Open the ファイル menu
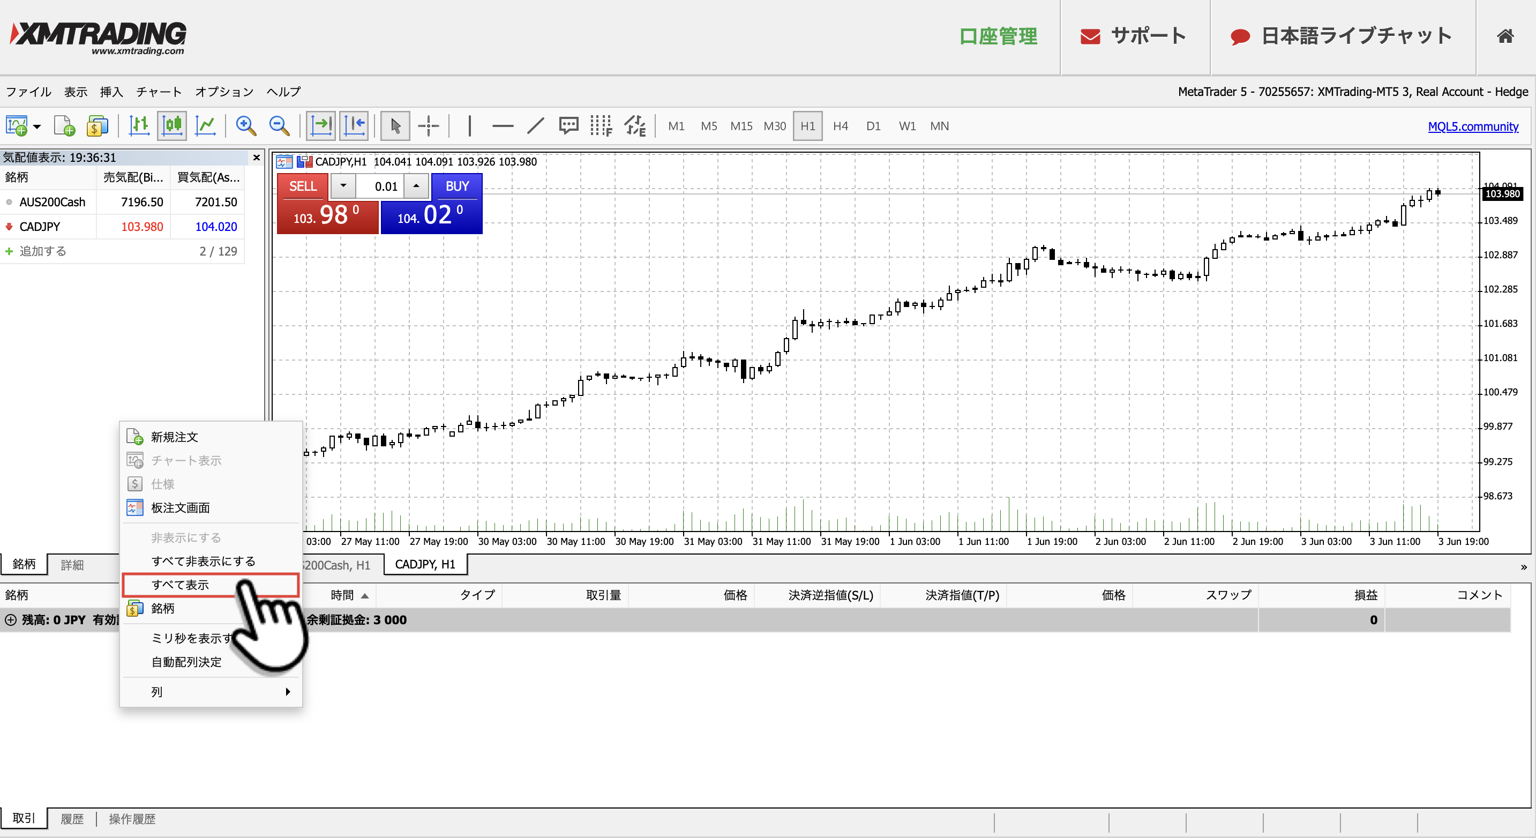The height and width of the screenshot is (838, 1536). click(x=28, y=91)
